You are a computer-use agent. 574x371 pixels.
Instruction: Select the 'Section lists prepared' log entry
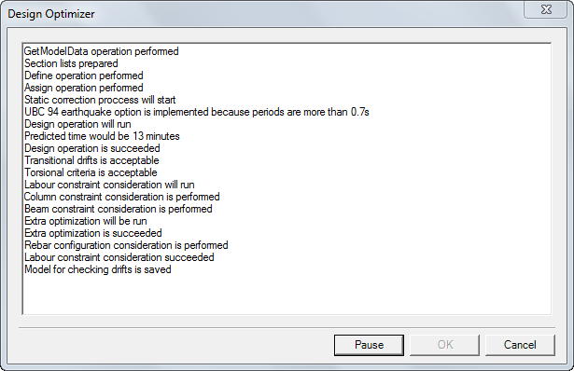71,63
